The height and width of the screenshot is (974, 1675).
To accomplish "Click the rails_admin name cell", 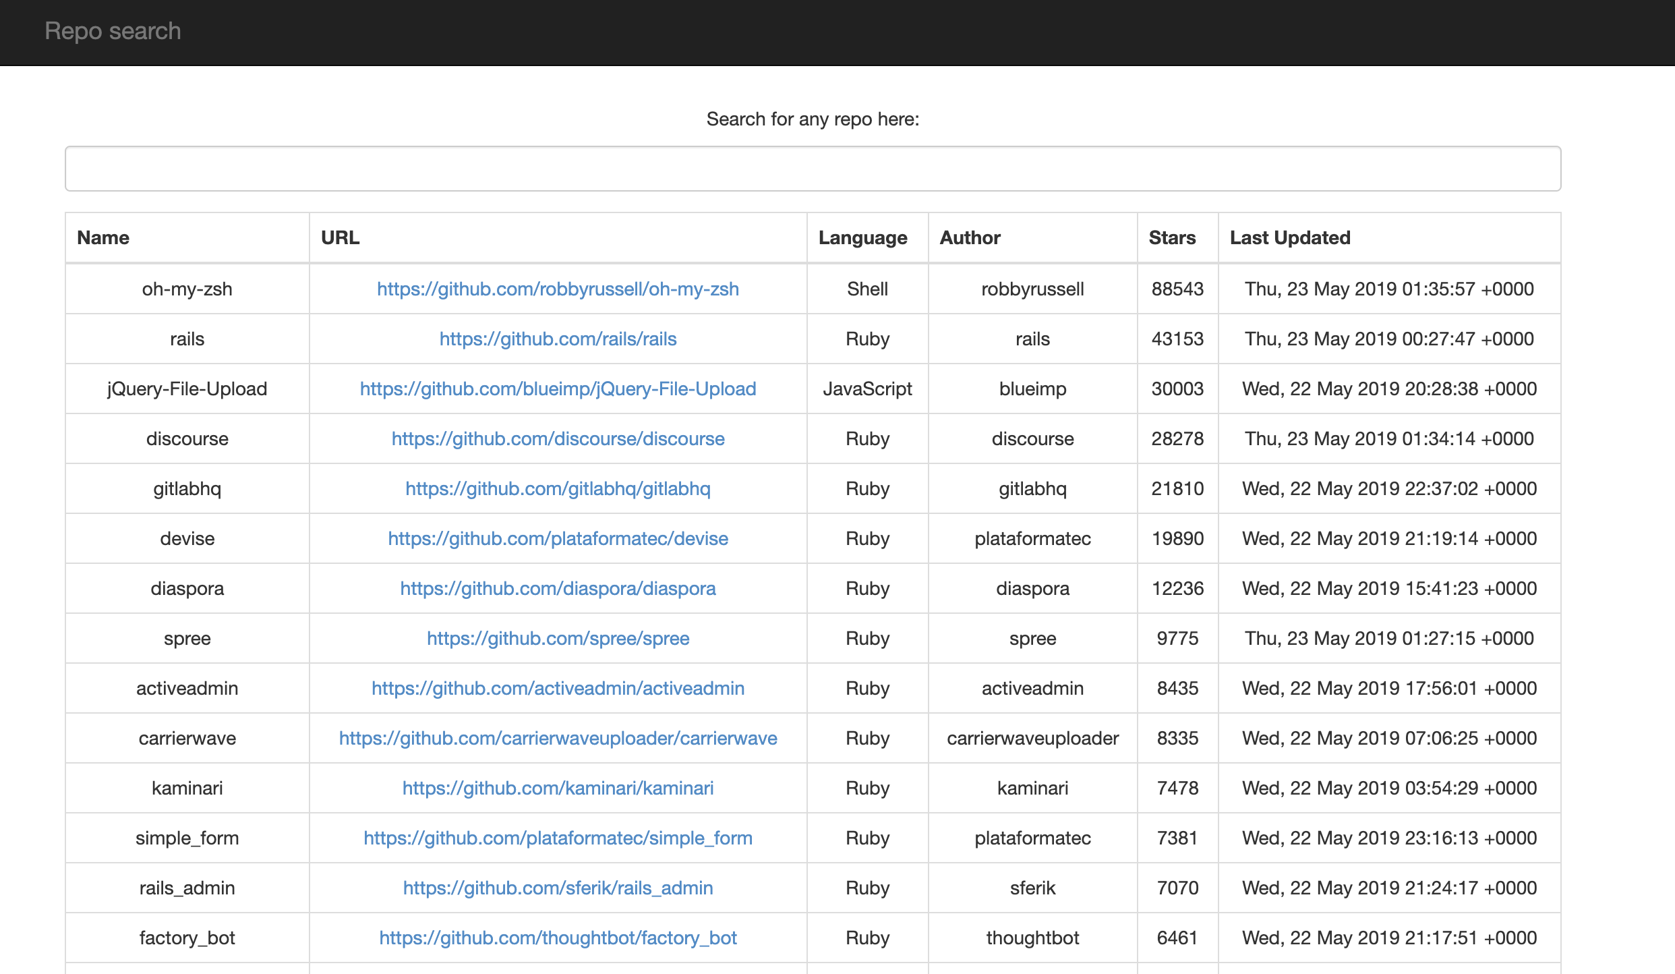I will pos(187,888).
